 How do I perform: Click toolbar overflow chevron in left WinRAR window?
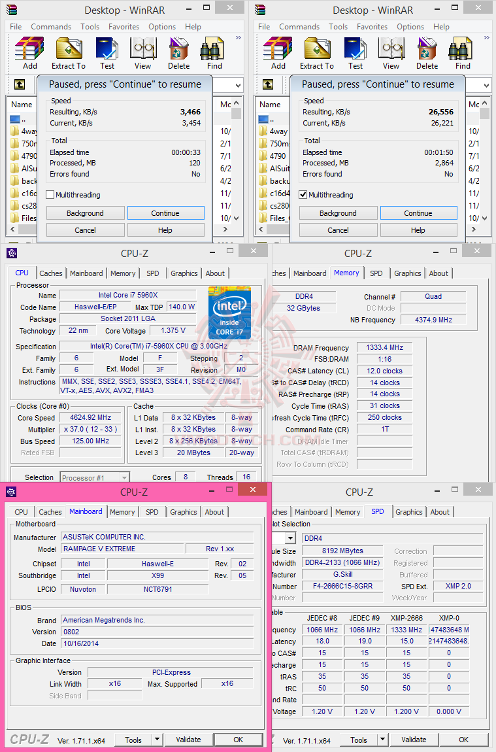(238, 37)
